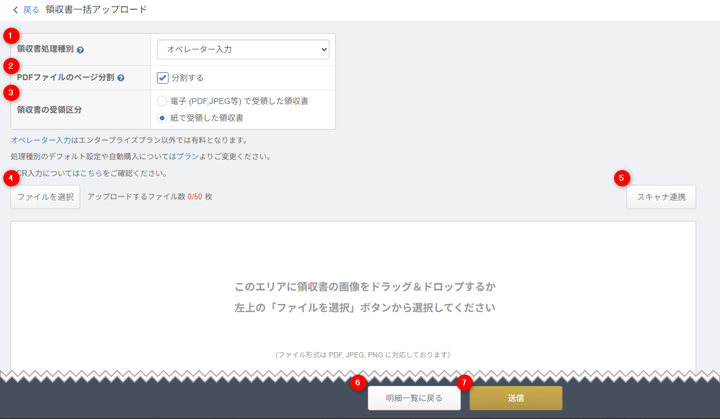The height and width of the screenshot is (419, 720).
Task: Open help icon beside 領収書処理種別
Action: click(x=80, y=50)
